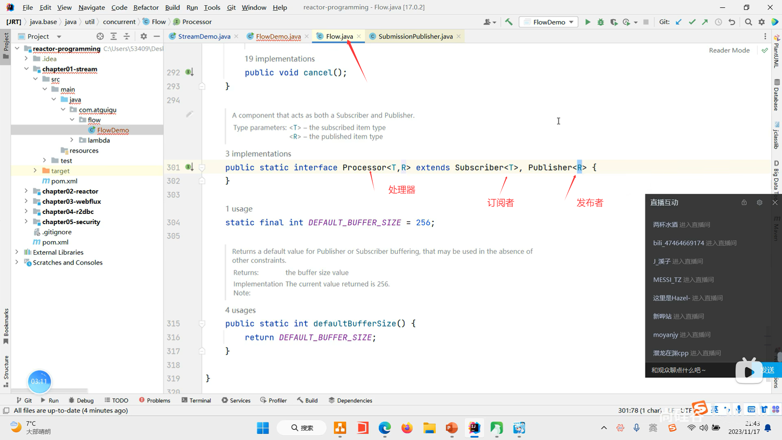
Task: Build project with the hammer icon
Action: [x=509, y=22]
